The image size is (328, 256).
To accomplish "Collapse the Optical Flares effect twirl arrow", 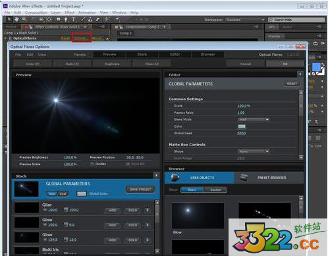I will pos(6,38).
